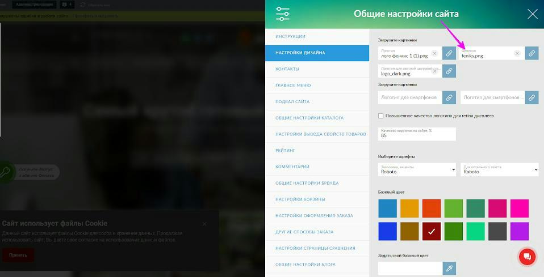Open the red chat support bubble
This screenshot has width=544, height=277.
click(527, 257)
